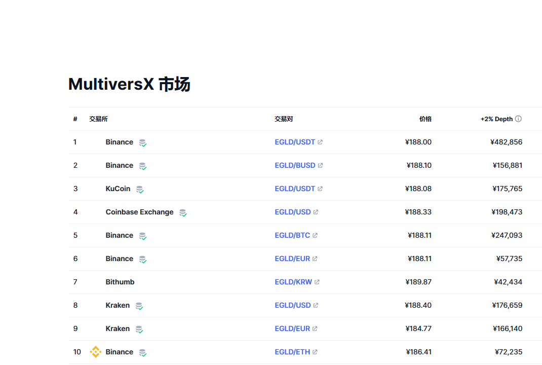Click Binance name in row 10
This screenshot has height=365, width=542.
point(119,352)
